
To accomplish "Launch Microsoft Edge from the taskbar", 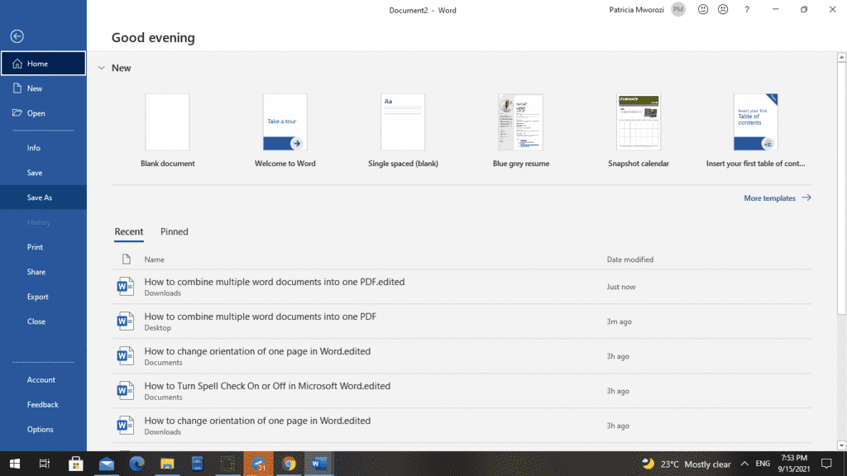I will pos(136,464).
